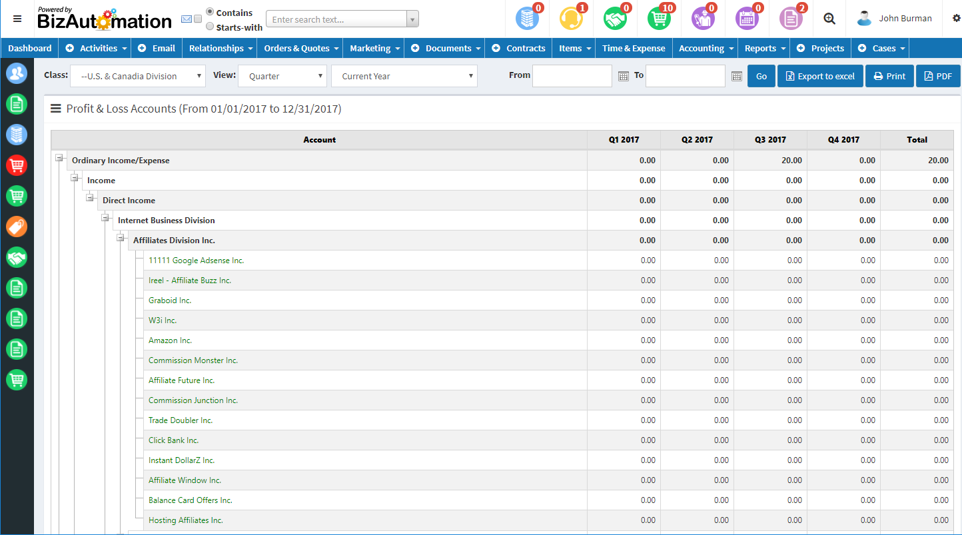962x535 pixels.
Task: Tick the checkbox next to envelope icon
Action: coord(198,19)
